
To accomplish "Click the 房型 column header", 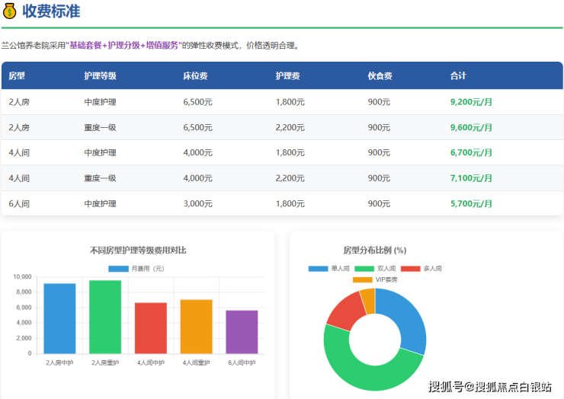I will pos(17,76).
